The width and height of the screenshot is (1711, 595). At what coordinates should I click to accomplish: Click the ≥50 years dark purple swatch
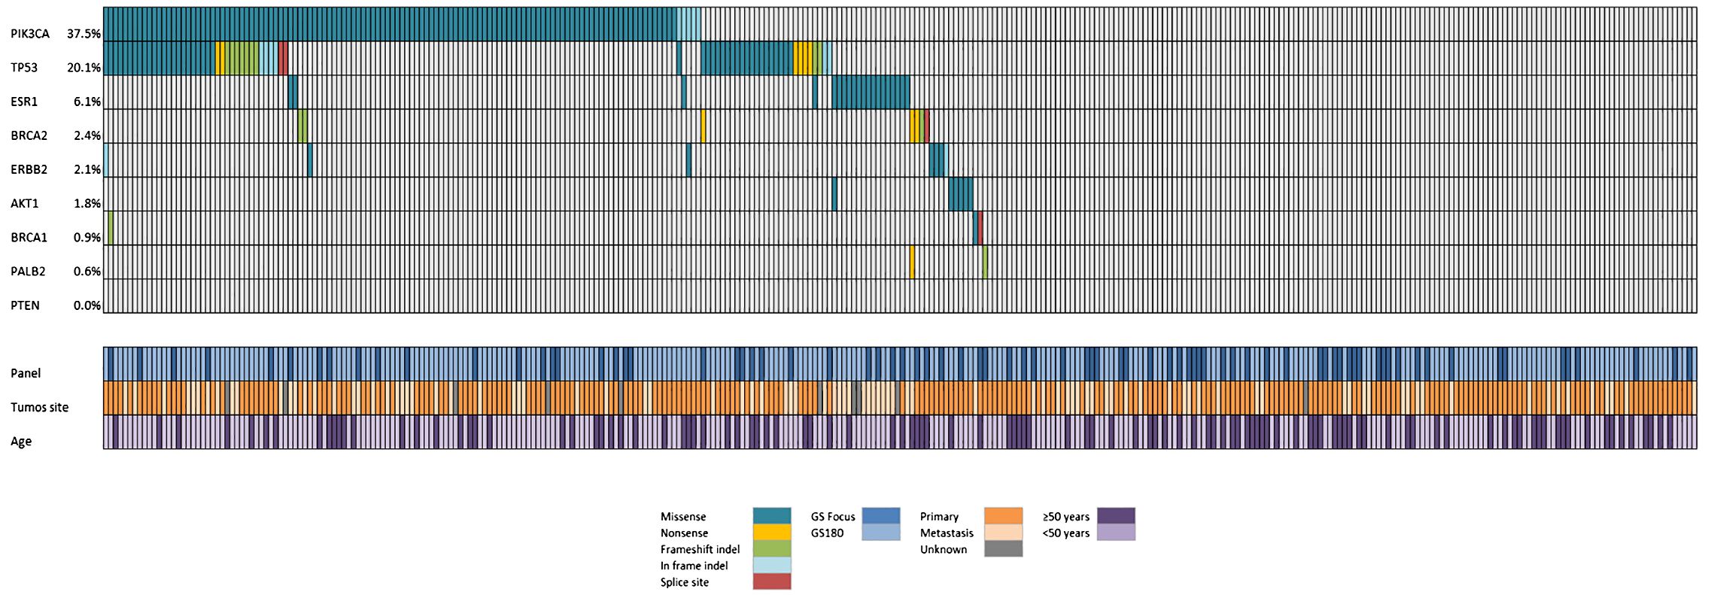(1117, 516)
